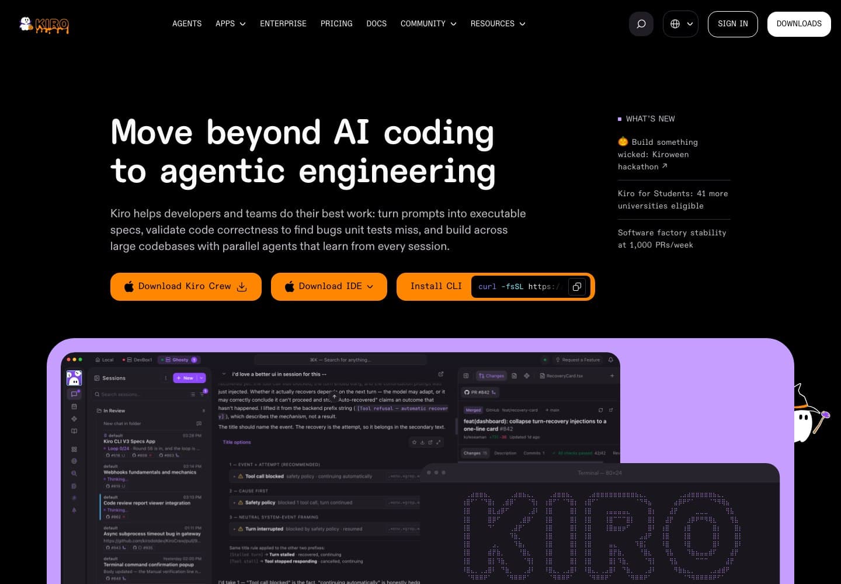Expand the RESOURCES navigation dropdown
The width and height of the screenshot is (841, 584).
[x=498, y=24]
